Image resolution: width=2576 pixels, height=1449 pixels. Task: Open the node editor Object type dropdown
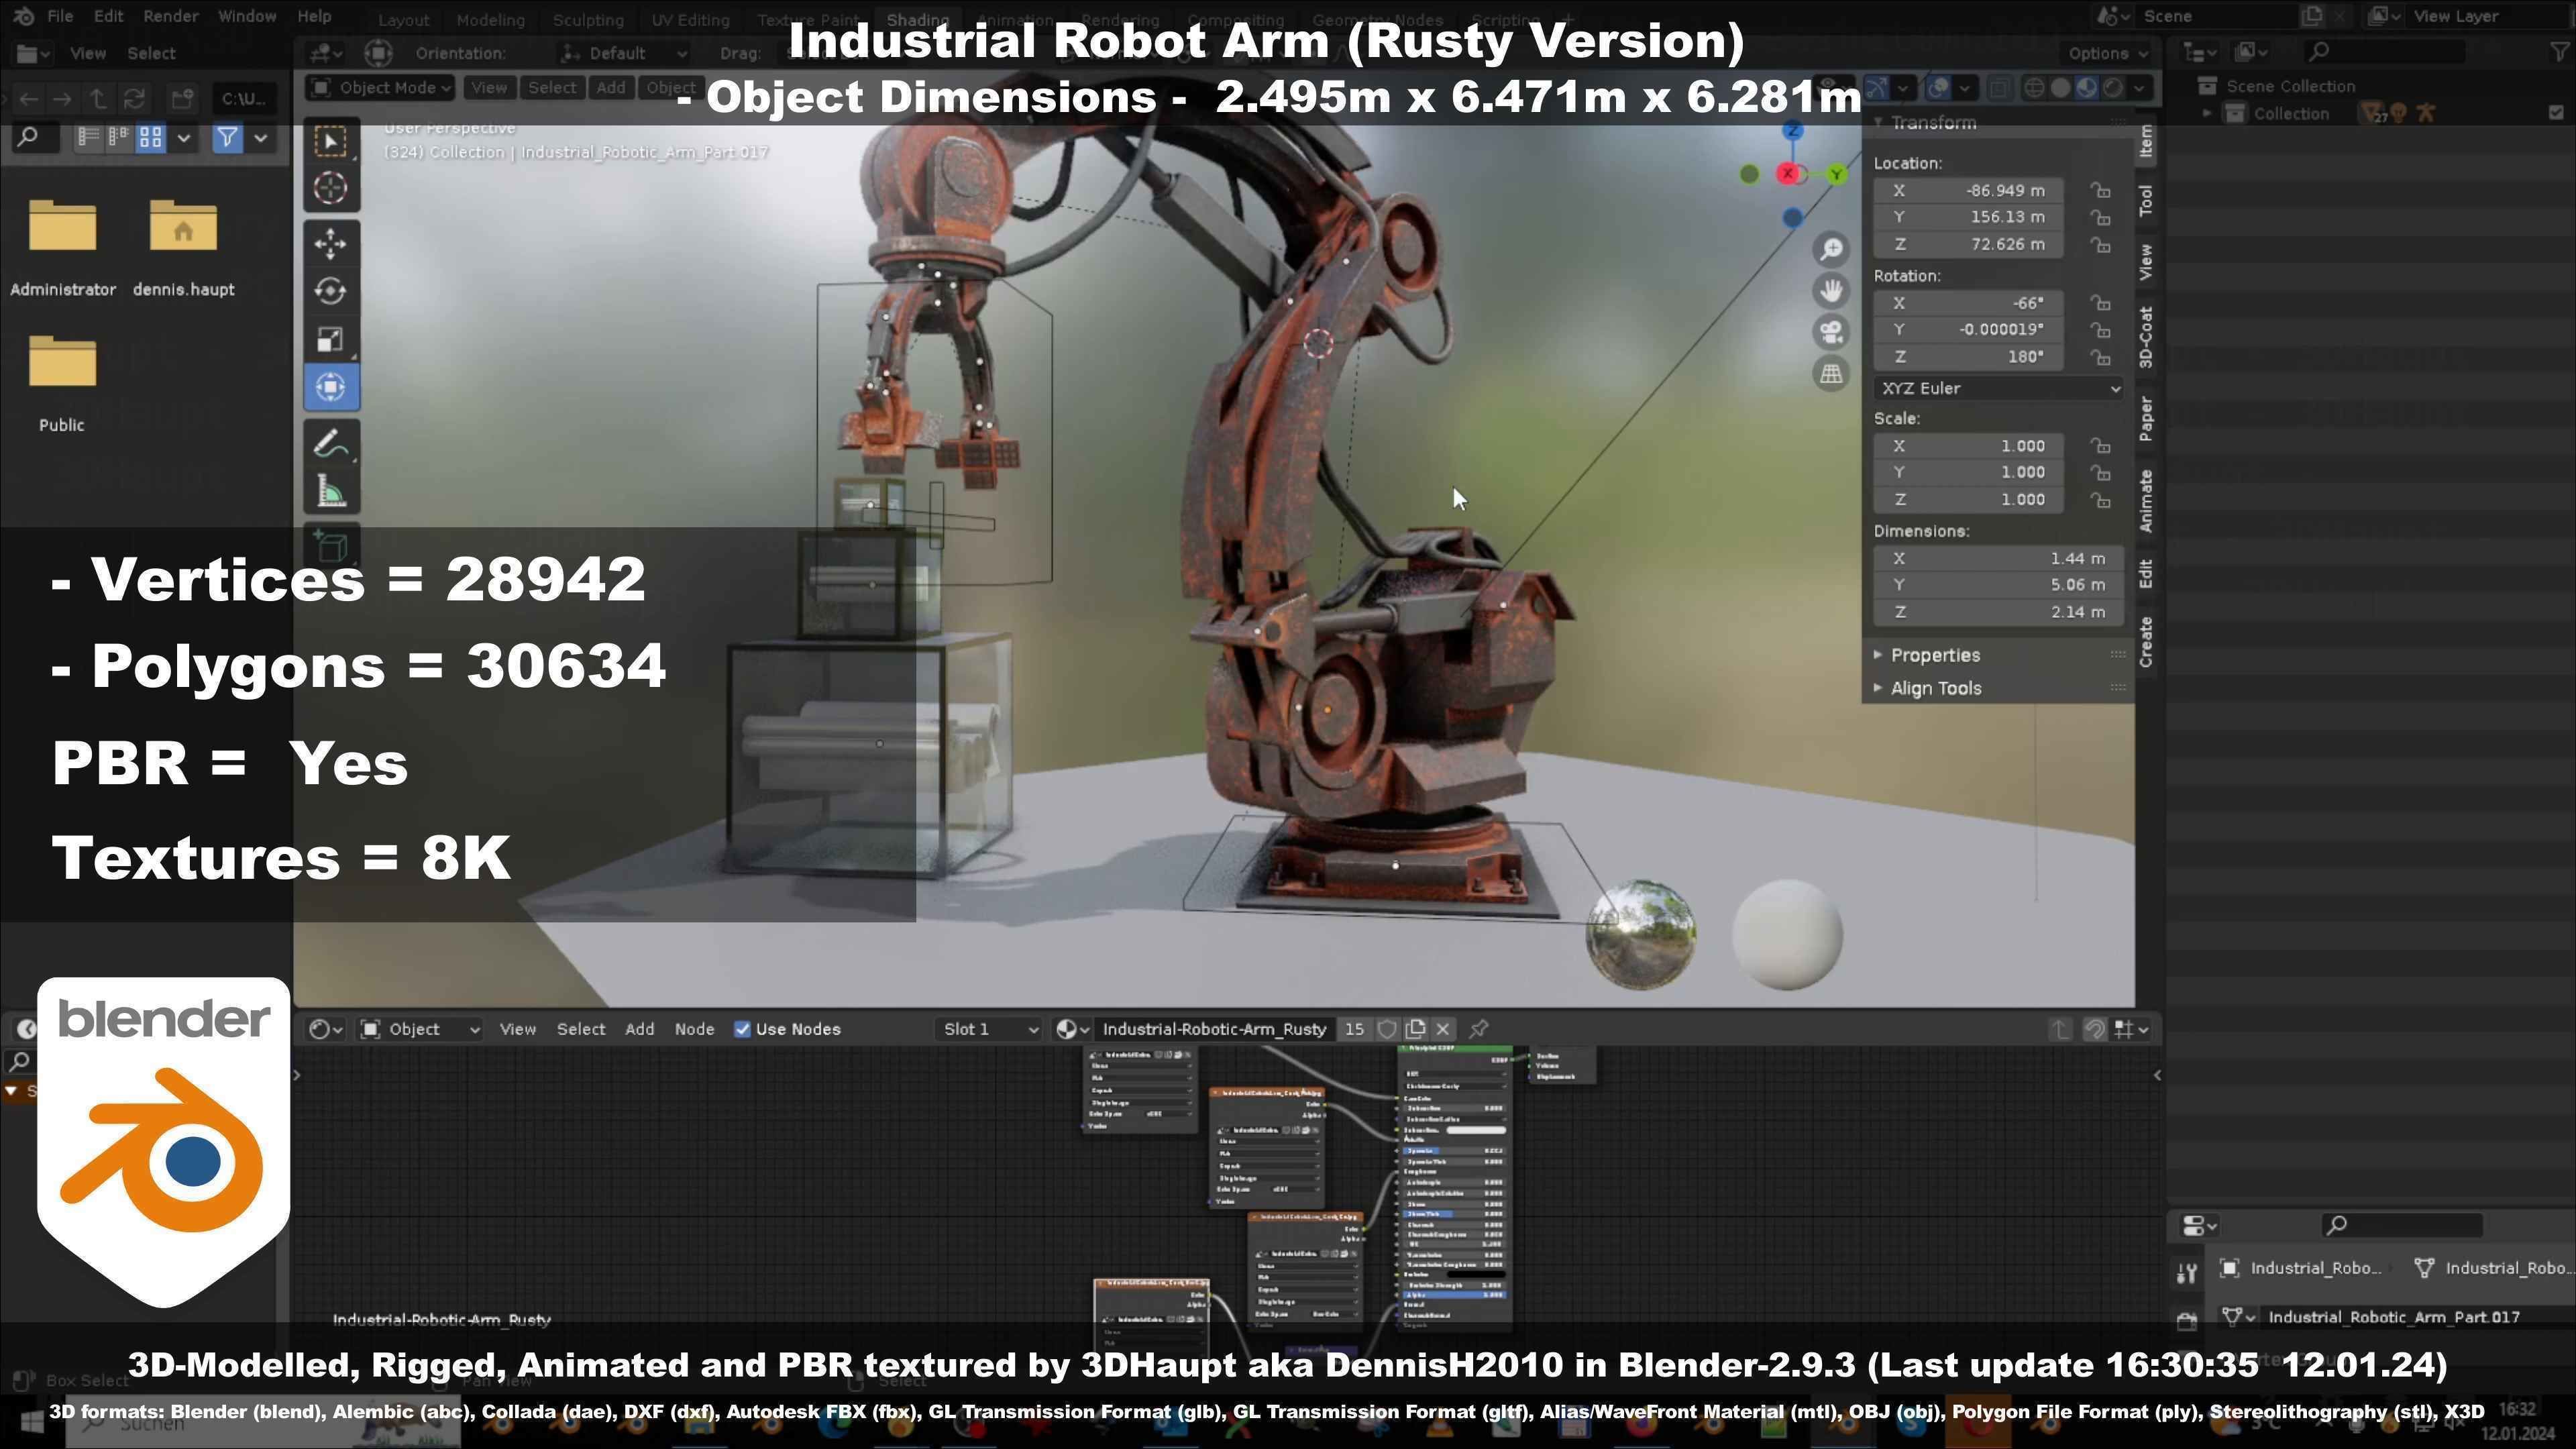[421, 1029]
